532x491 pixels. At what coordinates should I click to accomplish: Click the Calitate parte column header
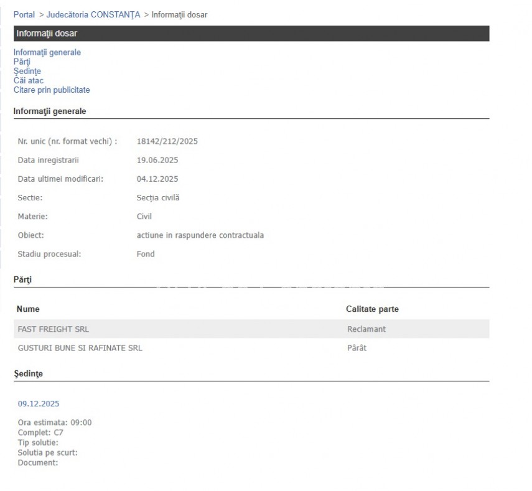[x=372, y=309]
